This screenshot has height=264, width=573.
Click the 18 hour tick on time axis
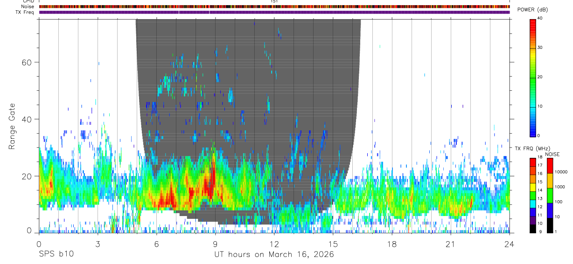tap(392, 244)
